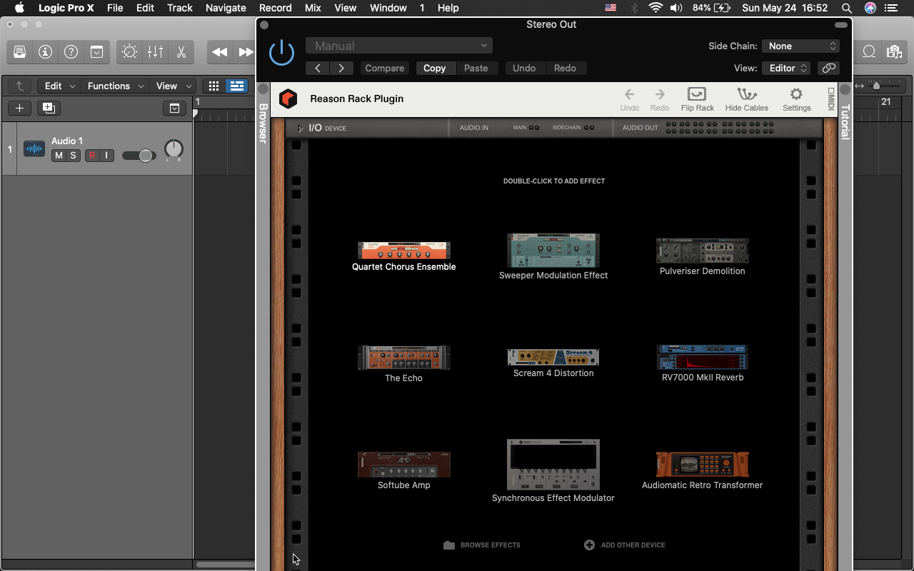Switch to grid view icon
Image resolution: width=914 pixels, height=571 pixels.
pos(214,86)
